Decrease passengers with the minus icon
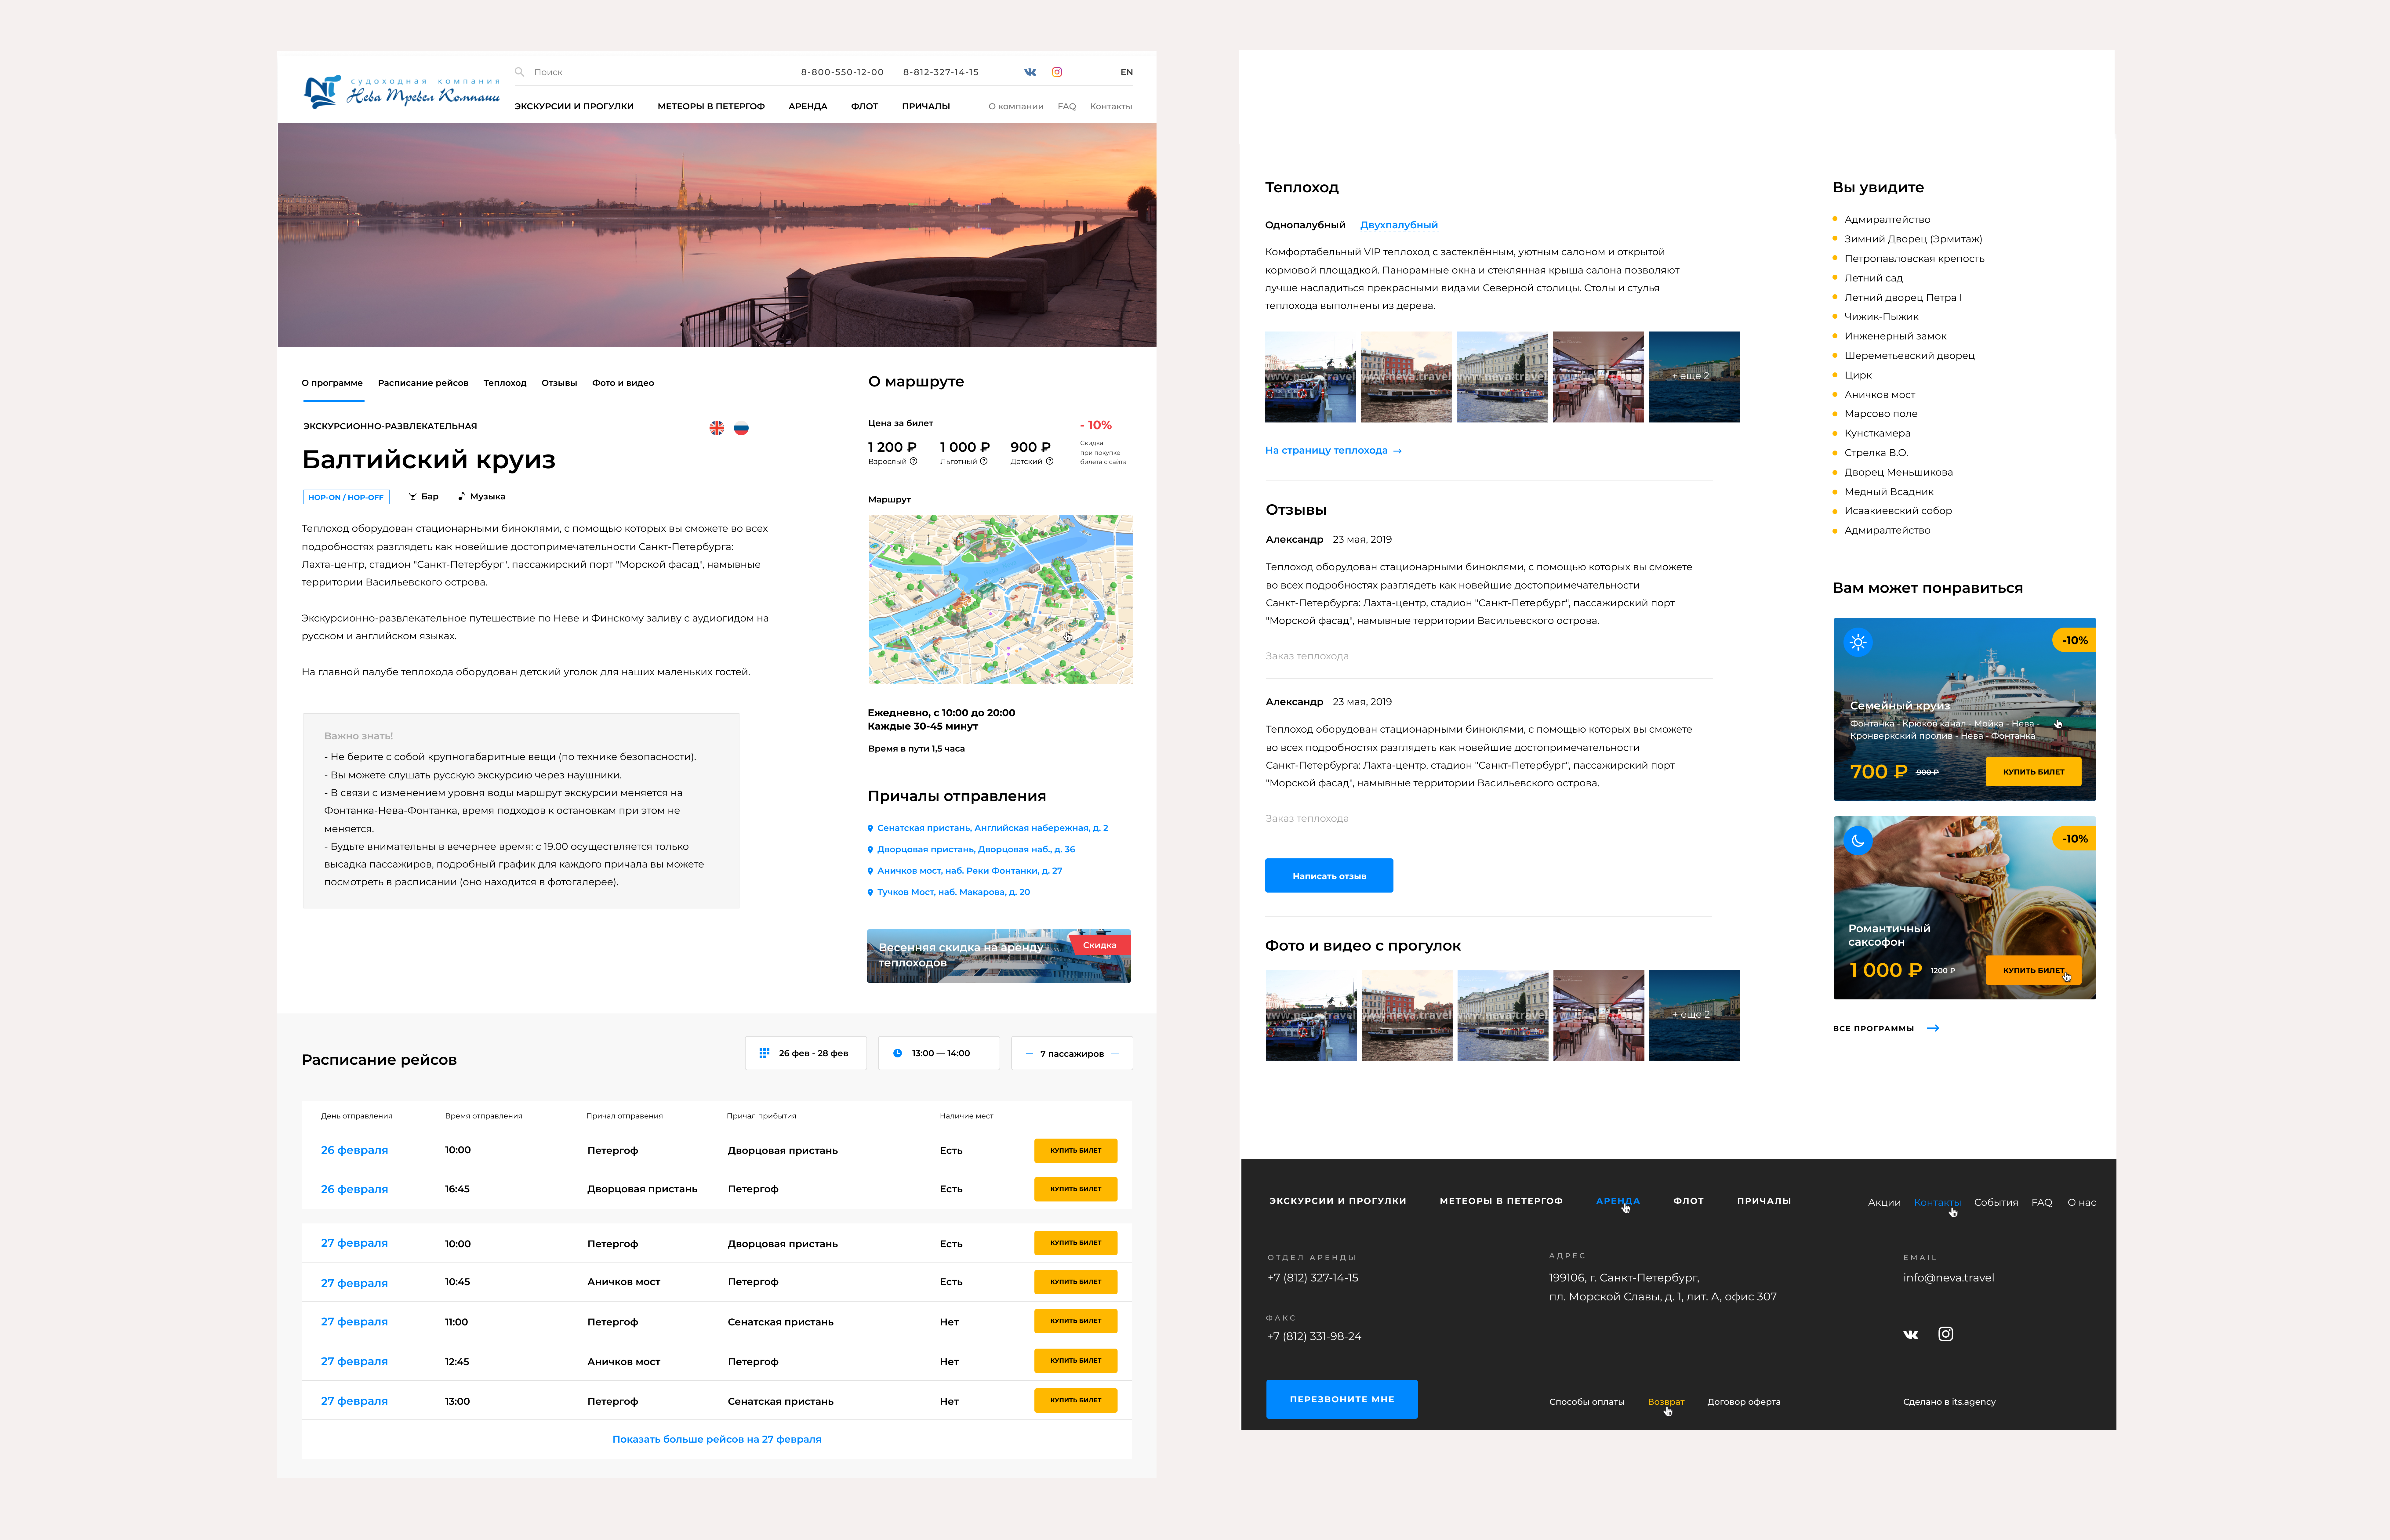Screen dimensions: 2390x1540 [1029, 1053]
